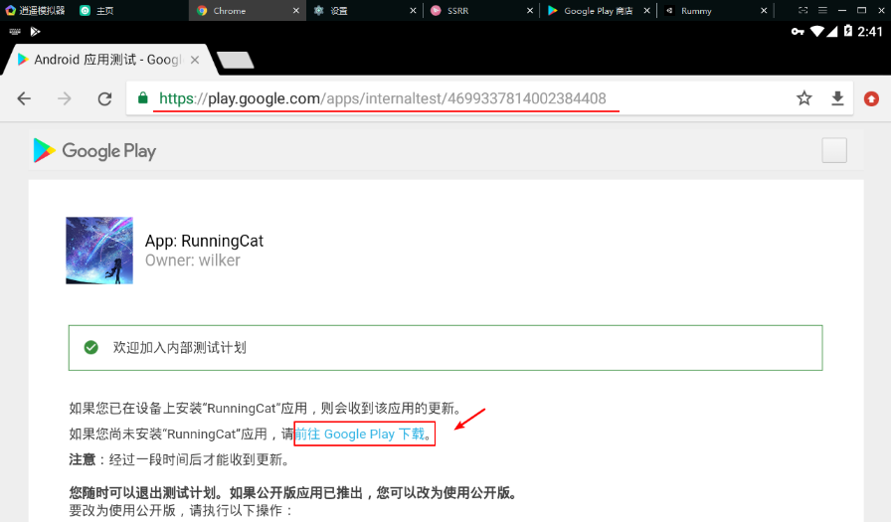Click the Wi-Fi icon in status bar
The width and height of the screenshot is (891, 522).
[x=817, y=31]
